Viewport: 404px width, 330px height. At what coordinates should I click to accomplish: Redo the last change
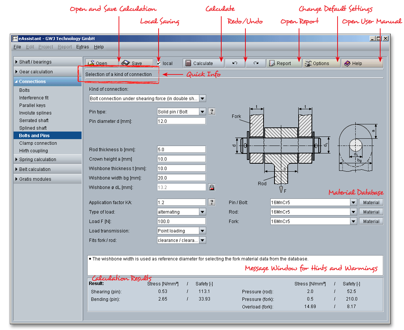pyautogui.click(x=256, y=63)
